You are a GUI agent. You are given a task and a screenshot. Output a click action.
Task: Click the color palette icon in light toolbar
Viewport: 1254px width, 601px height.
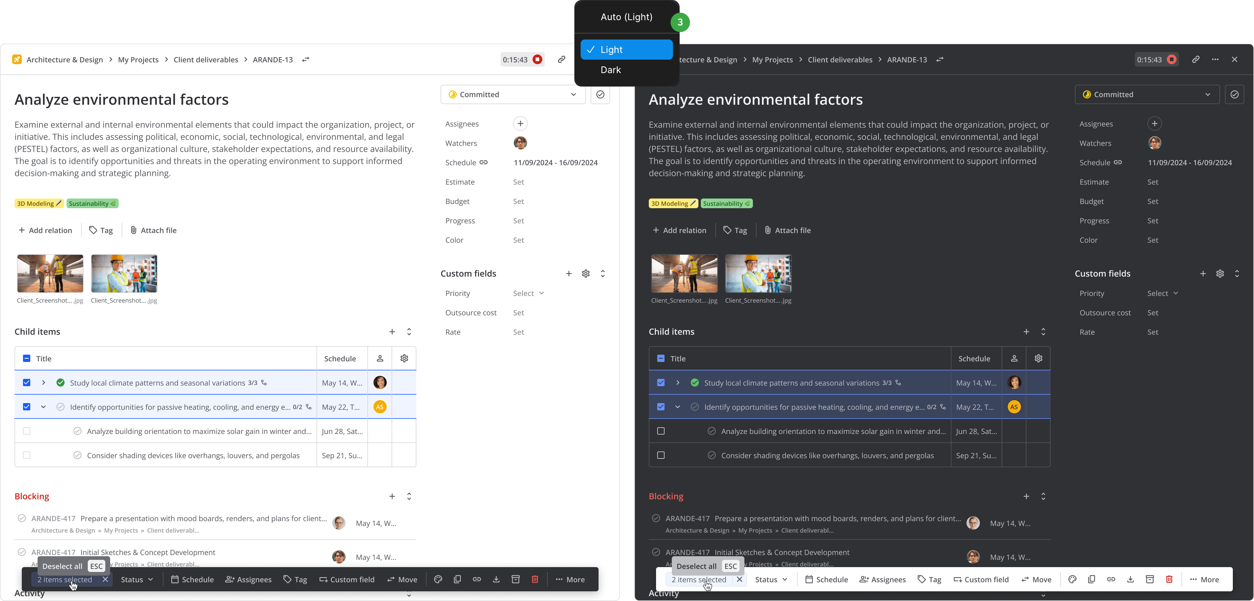(438, 579)
